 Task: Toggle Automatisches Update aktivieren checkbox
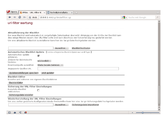(x=39, y=56)
